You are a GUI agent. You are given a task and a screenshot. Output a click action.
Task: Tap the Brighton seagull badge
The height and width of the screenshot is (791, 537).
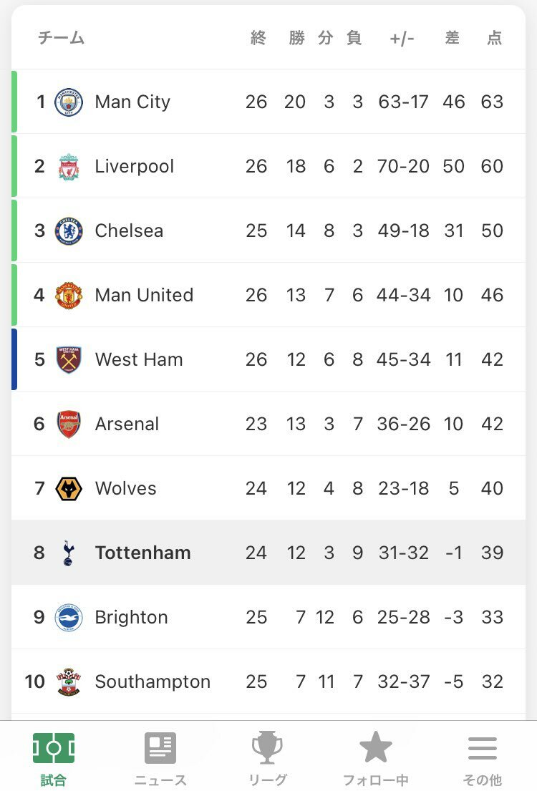click(69, 618)
